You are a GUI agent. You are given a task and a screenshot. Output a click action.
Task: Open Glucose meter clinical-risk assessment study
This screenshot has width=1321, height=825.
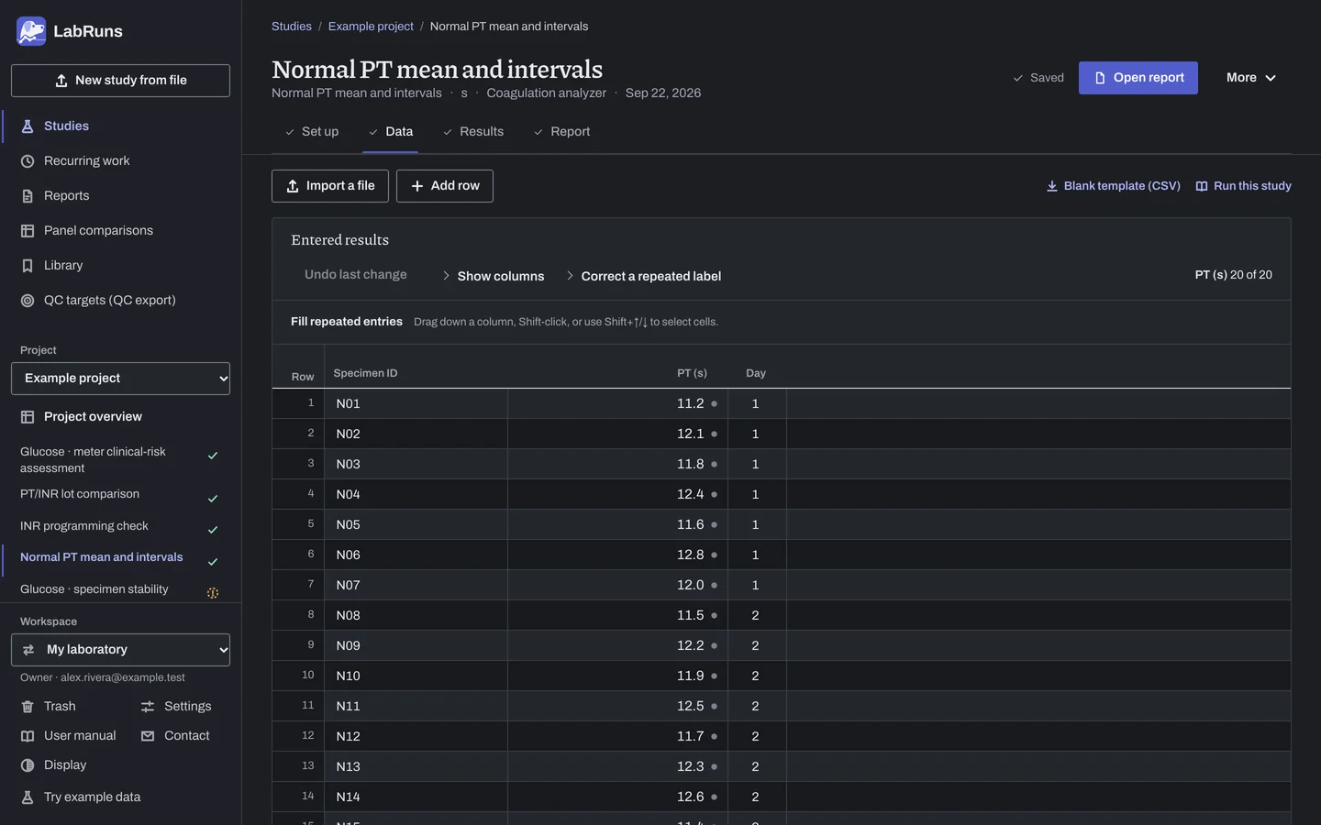coord(93,460)
